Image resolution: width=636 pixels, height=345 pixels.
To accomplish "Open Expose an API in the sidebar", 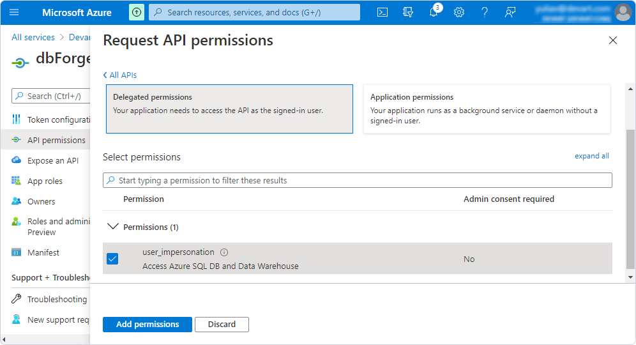I will coord(53,161).
